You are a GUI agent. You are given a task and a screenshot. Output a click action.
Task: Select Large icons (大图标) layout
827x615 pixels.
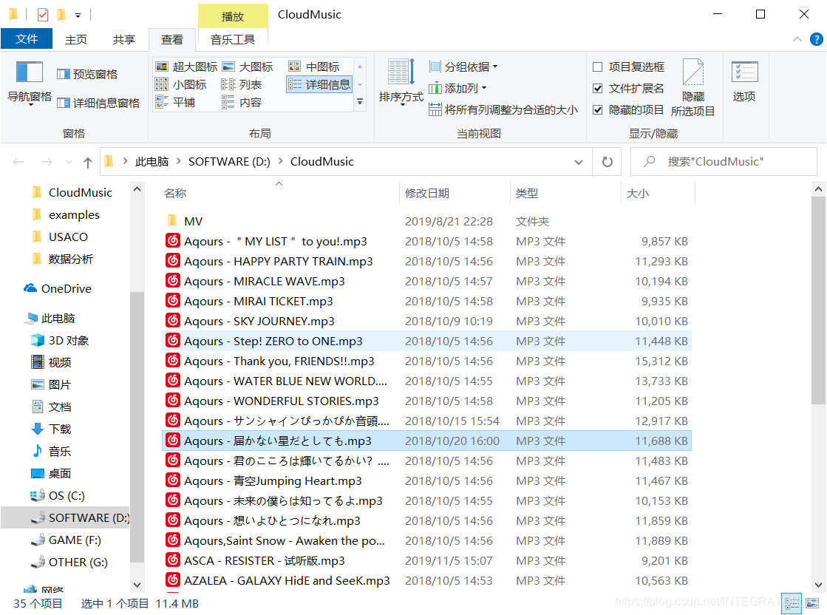coord(248,67)
